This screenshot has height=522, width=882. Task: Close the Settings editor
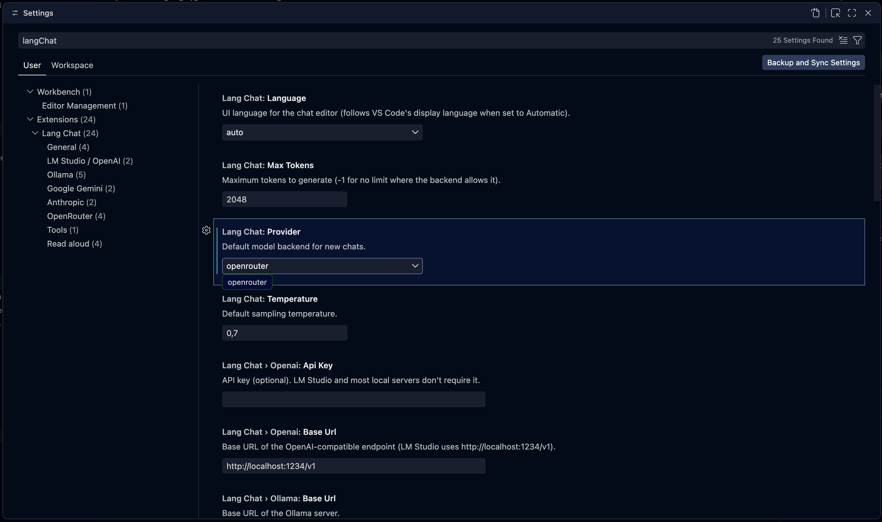pos(868,13)
